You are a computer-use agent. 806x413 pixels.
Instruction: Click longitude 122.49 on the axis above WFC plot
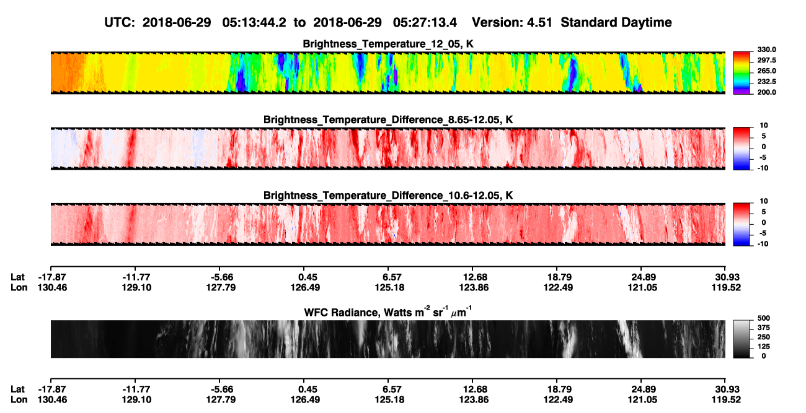coord(559,287)
